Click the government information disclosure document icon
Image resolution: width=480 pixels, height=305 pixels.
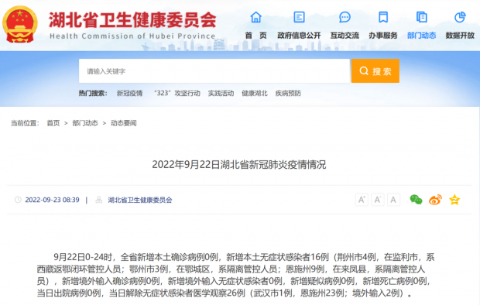tap(299, 17)
